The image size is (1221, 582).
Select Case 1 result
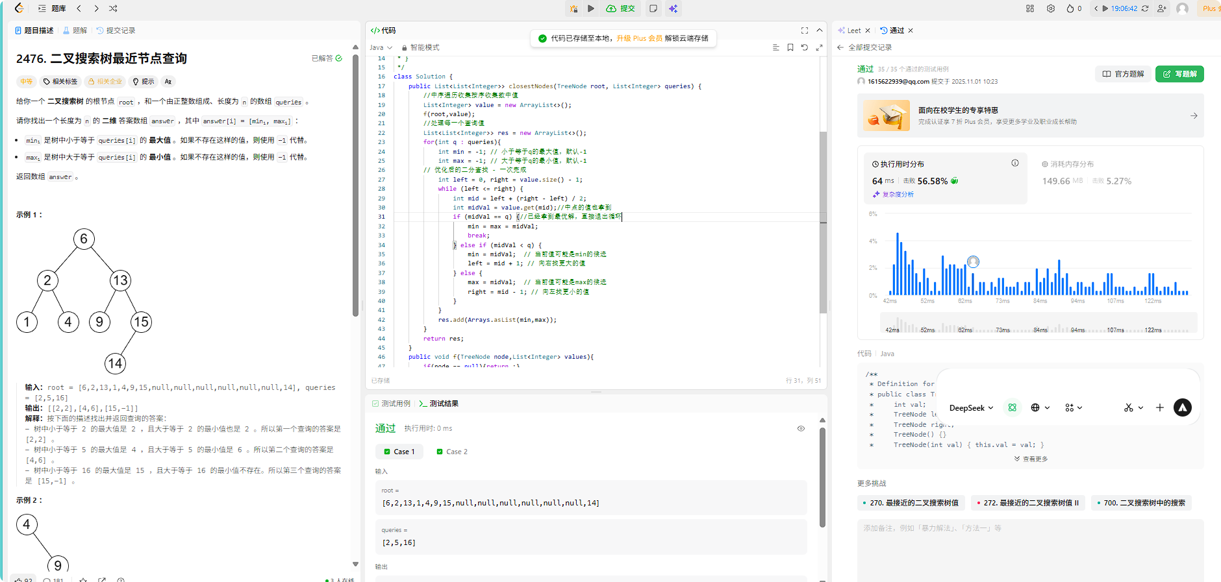399,452
